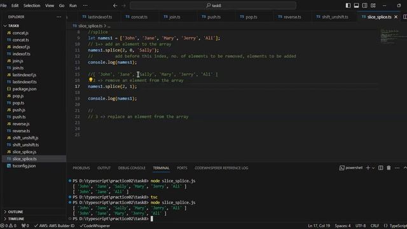The height and width of the screenshot is (229, 407).
Task: Open the PORTS panel tab
Action: (x=182, y=168)
